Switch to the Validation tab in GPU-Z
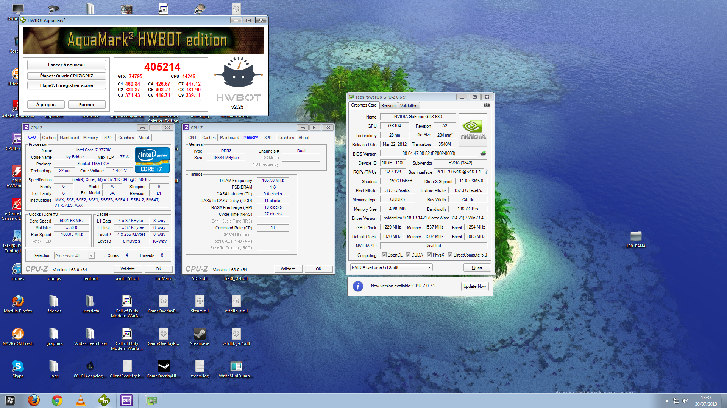 (409, 106)
